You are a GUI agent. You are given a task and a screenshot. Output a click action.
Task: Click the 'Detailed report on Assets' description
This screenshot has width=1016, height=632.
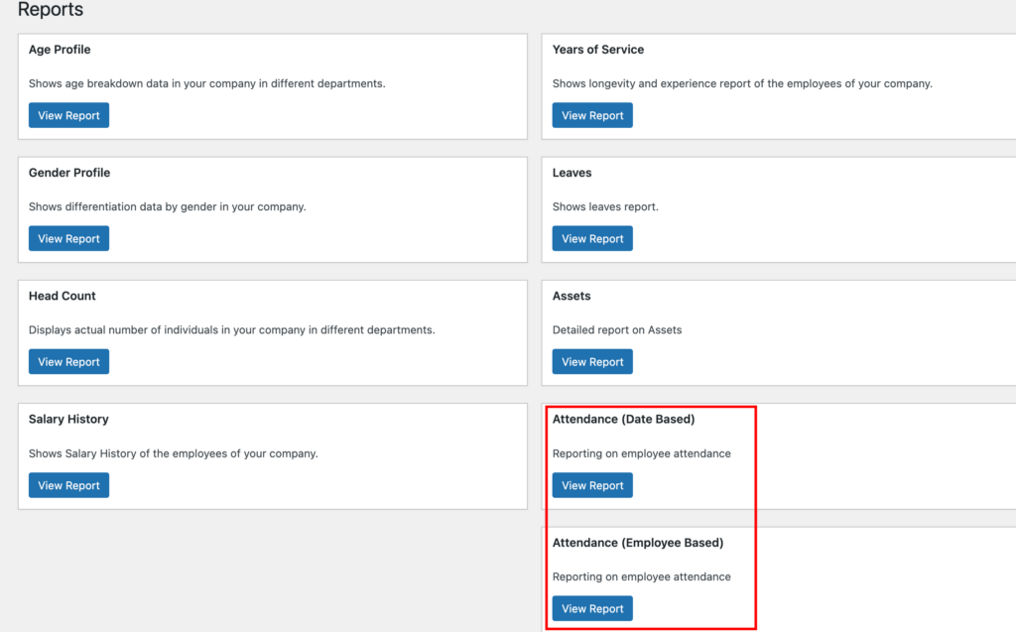click(x=617, y=330)
